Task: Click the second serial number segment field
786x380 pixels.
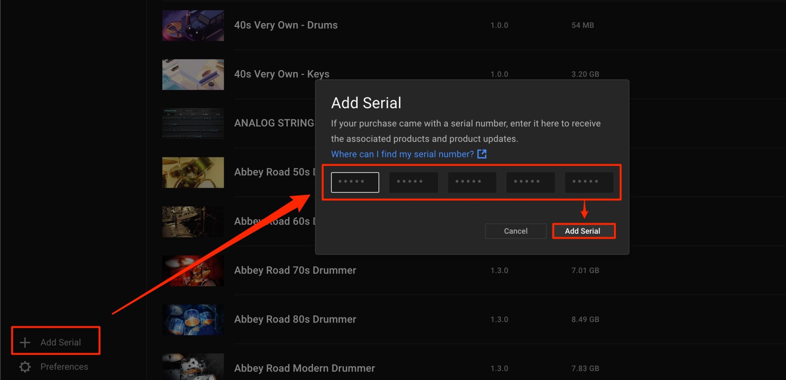Action: coord(413,182)
